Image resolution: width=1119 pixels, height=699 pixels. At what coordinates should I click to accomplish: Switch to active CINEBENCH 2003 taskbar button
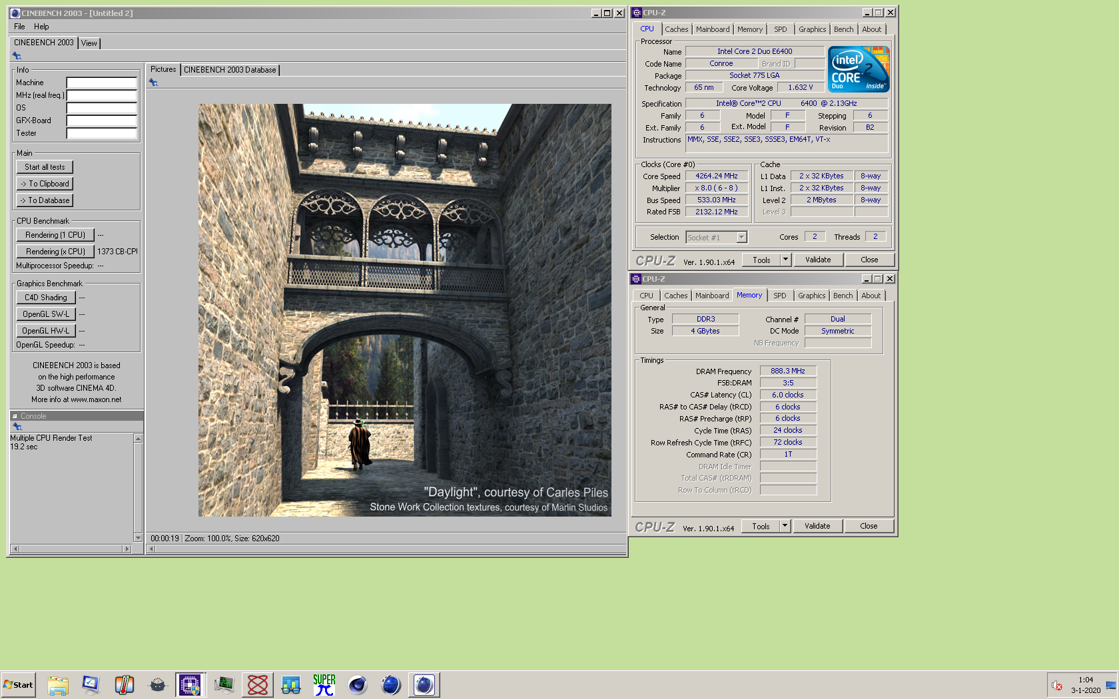pyautogui.click(x=424, y=685)
